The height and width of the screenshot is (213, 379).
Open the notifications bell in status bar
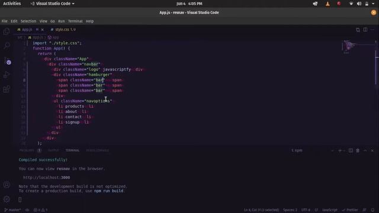372,210
